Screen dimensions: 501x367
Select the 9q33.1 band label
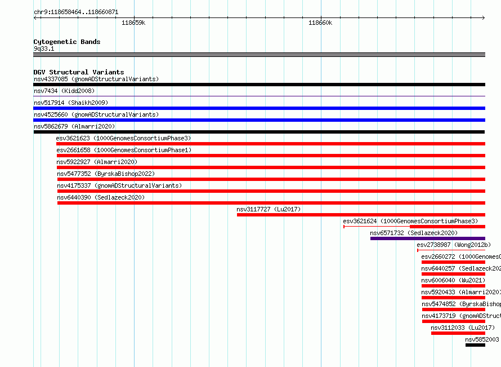[44, 48]
